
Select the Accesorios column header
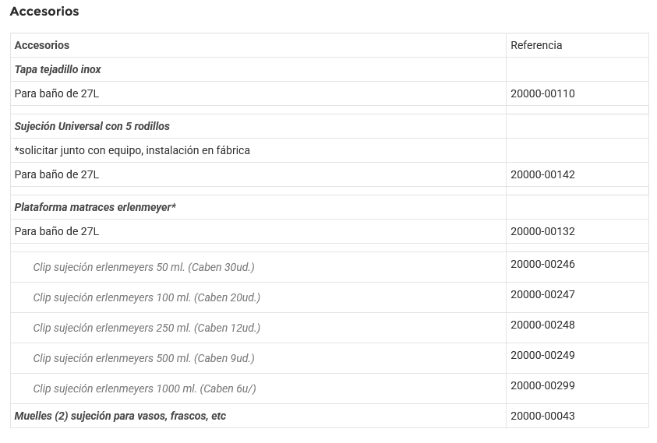[42, 45]
